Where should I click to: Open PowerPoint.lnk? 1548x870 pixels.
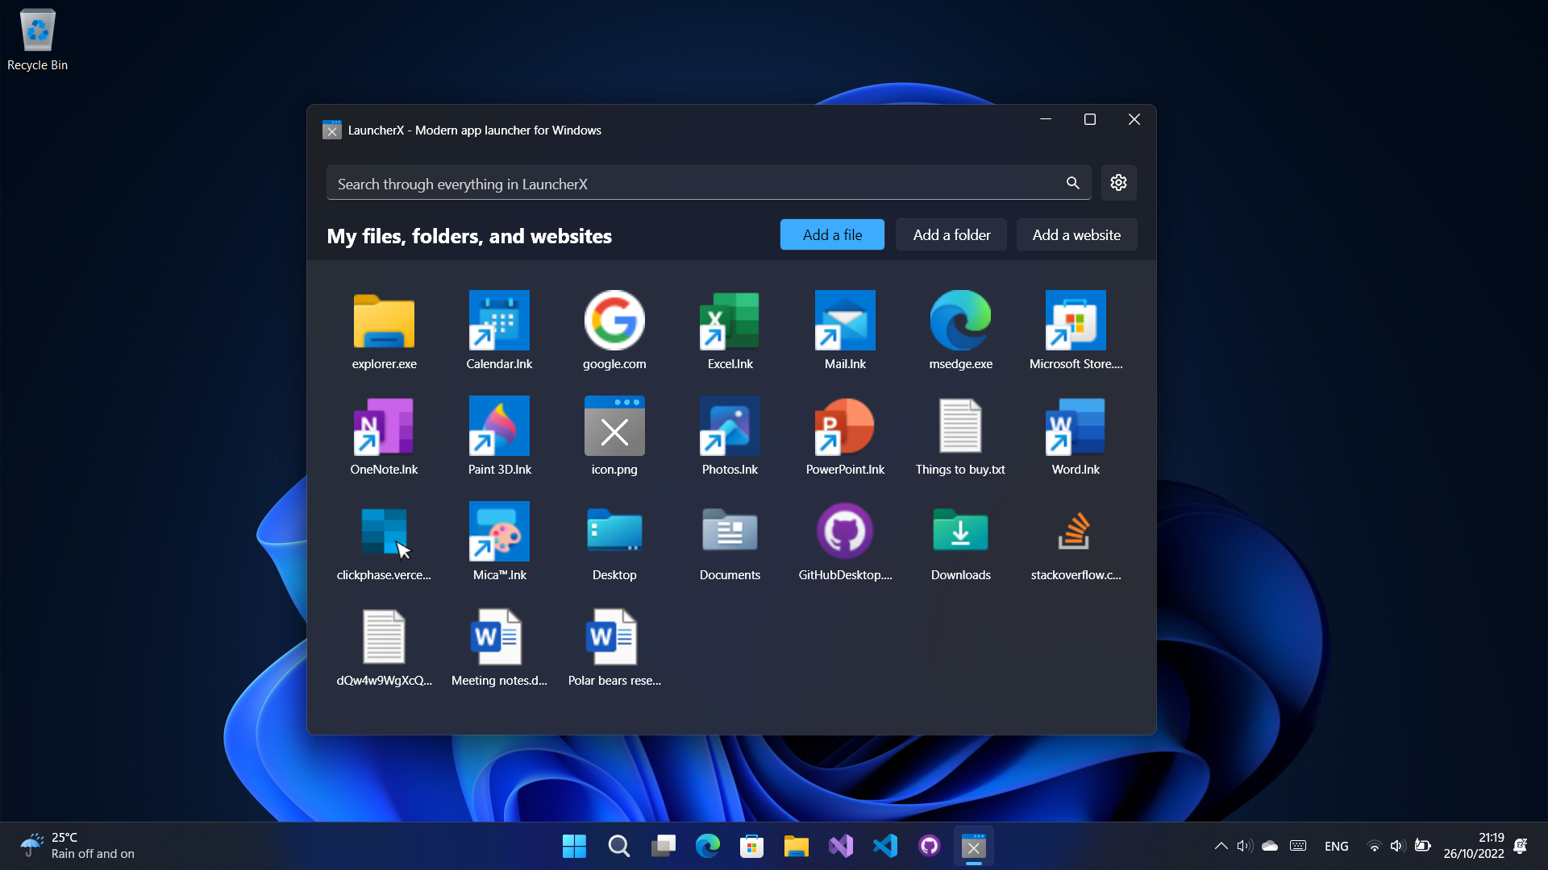tap(845, 437)
